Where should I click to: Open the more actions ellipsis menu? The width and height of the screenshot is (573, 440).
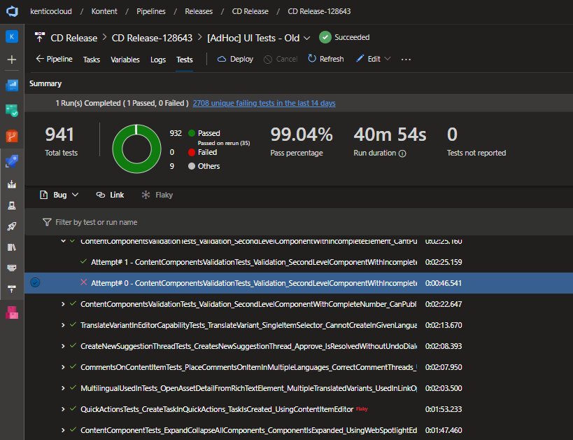pos(406,60)
